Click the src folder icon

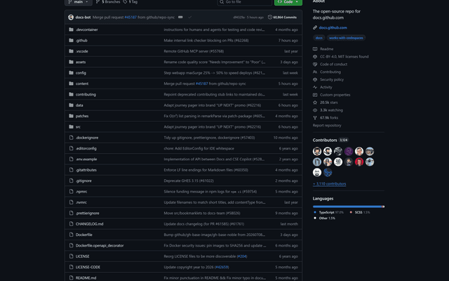pyautogui.click(x=71, y=126)
